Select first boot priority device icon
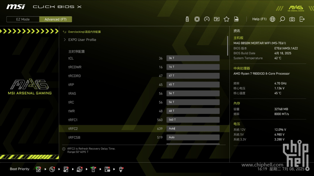Viewport: 314px width, 176px height. (38, 169)
